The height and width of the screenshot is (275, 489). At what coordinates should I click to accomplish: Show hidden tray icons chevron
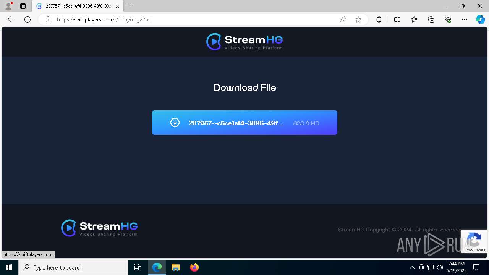tap(412, 267)
